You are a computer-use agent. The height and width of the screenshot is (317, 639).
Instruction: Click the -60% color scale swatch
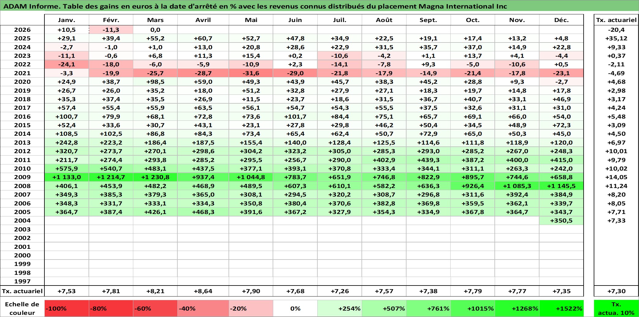click(x=155, y=308)
